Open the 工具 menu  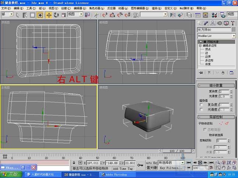[31, 8]
